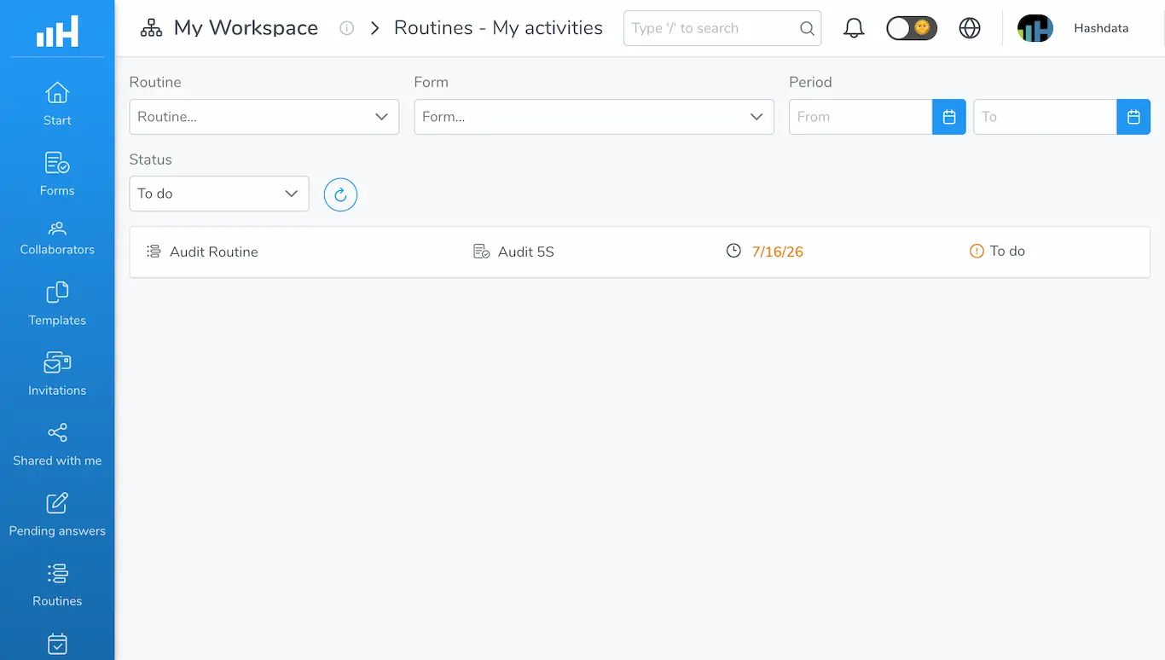Click the orange alert icon beside To do

977,251
